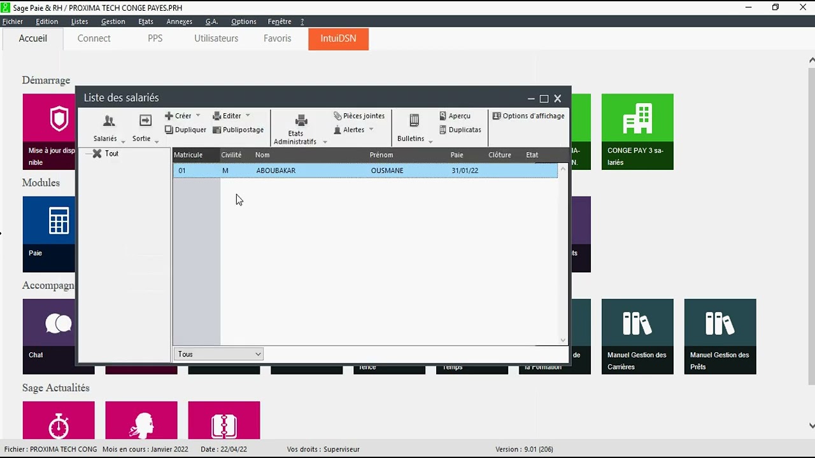
Task: Open Pièces jointes paperclip button
Action: click(x=359, y=116)
